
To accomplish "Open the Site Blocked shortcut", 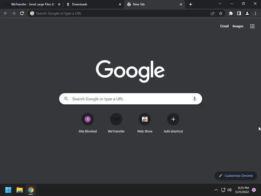I will pos(88,123).
